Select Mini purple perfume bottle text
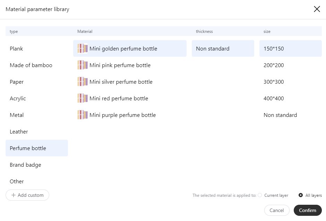Screen dimensions: 326x221 [x=123, y=115]
